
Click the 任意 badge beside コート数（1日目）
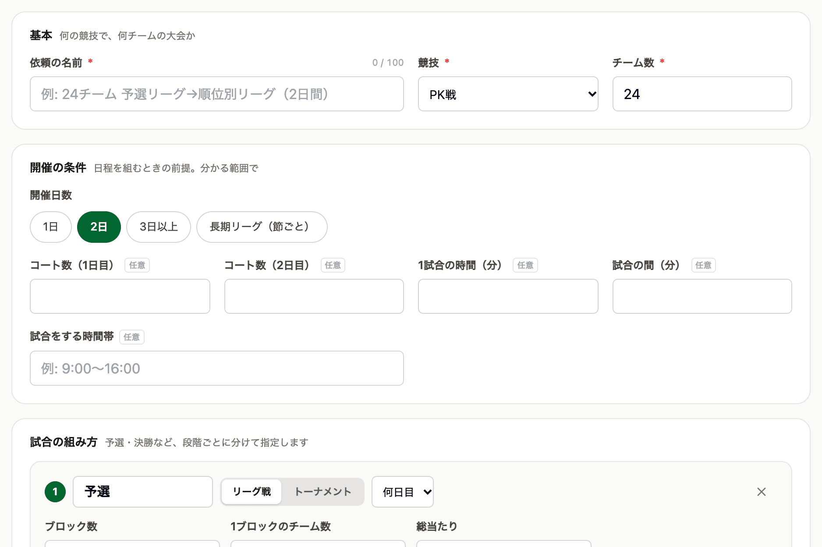pyautogui.click(x=137, y=265)
